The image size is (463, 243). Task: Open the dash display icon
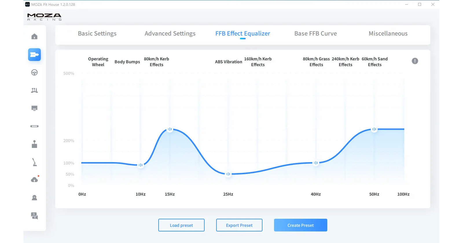(x=34, y=108)
